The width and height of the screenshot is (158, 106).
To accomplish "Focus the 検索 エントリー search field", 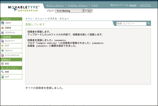I will pos(131,24).
